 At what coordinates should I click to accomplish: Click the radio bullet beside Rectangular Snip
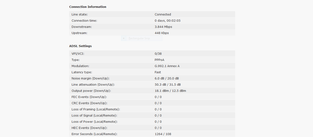pyautogui.click(x=124, y=38)
